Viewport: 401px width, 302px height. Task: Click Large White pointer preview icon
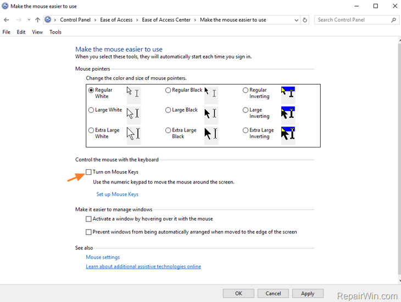(x=133, y=115)
